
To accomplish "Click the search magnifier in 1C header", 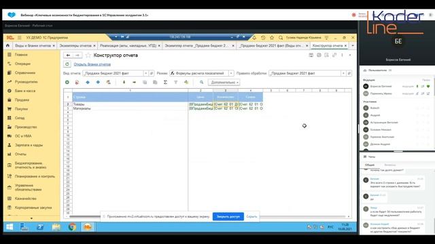I will coord(281,37).
